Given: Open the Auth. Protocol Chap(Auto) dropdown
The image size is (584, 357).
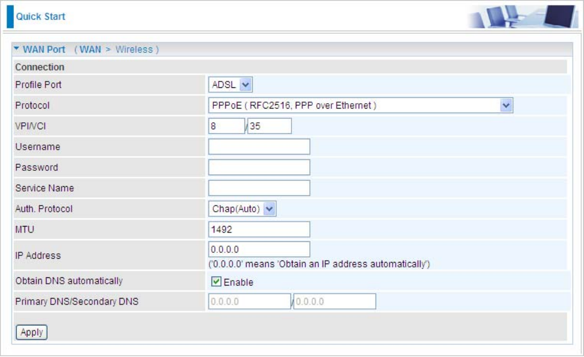Looking at the screenshot, I should [242, 209].
